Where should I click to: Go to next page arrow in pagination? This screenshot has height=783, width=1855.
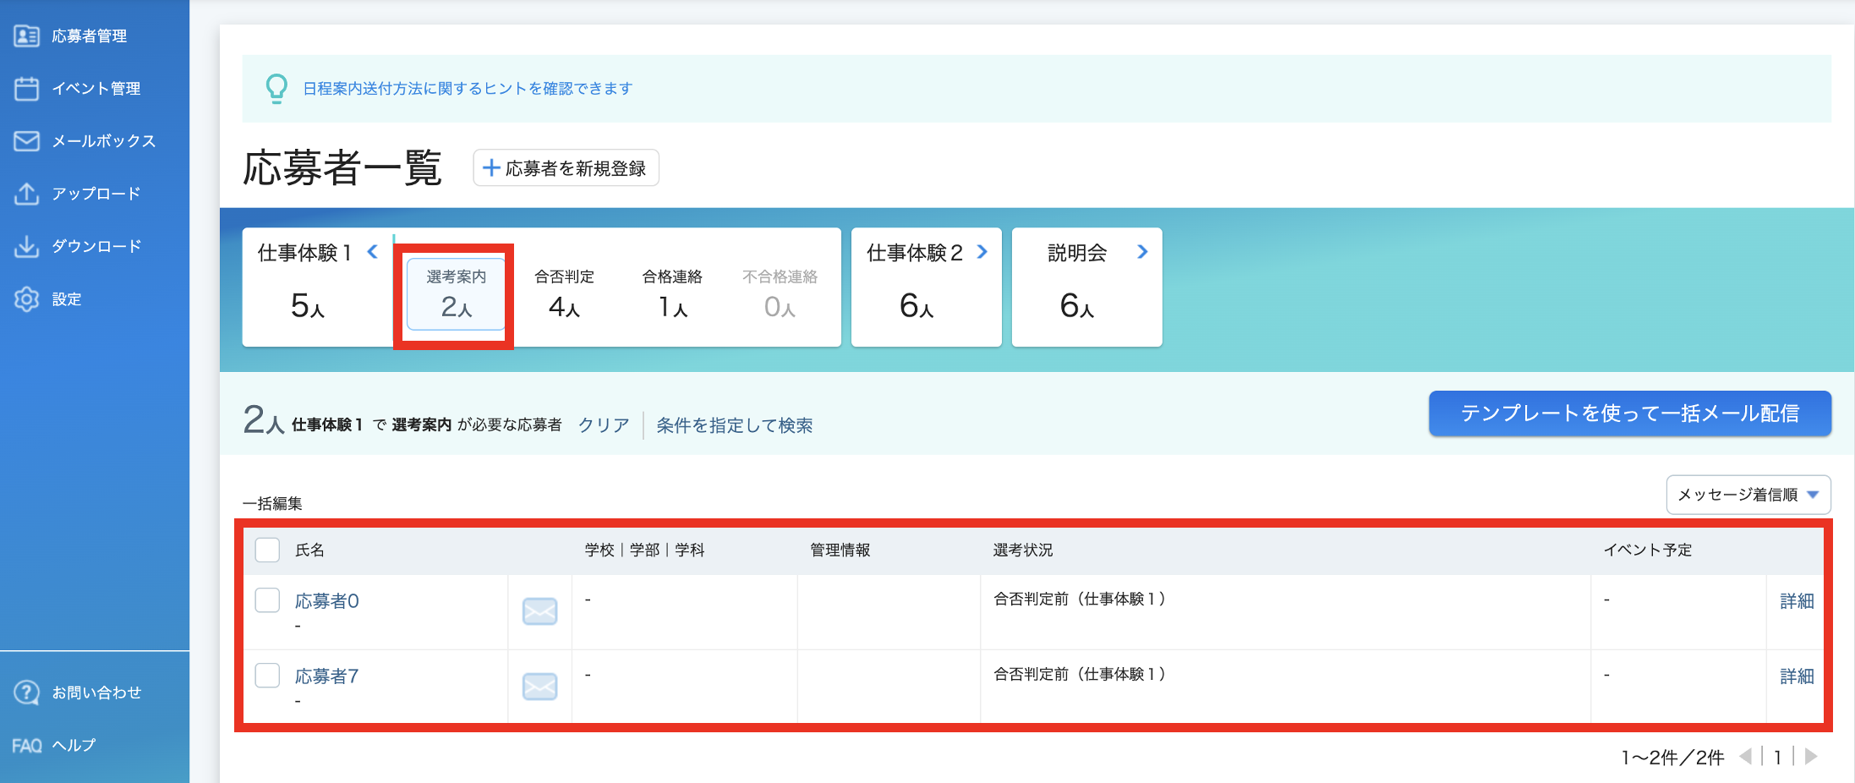tap(1810, 756)
